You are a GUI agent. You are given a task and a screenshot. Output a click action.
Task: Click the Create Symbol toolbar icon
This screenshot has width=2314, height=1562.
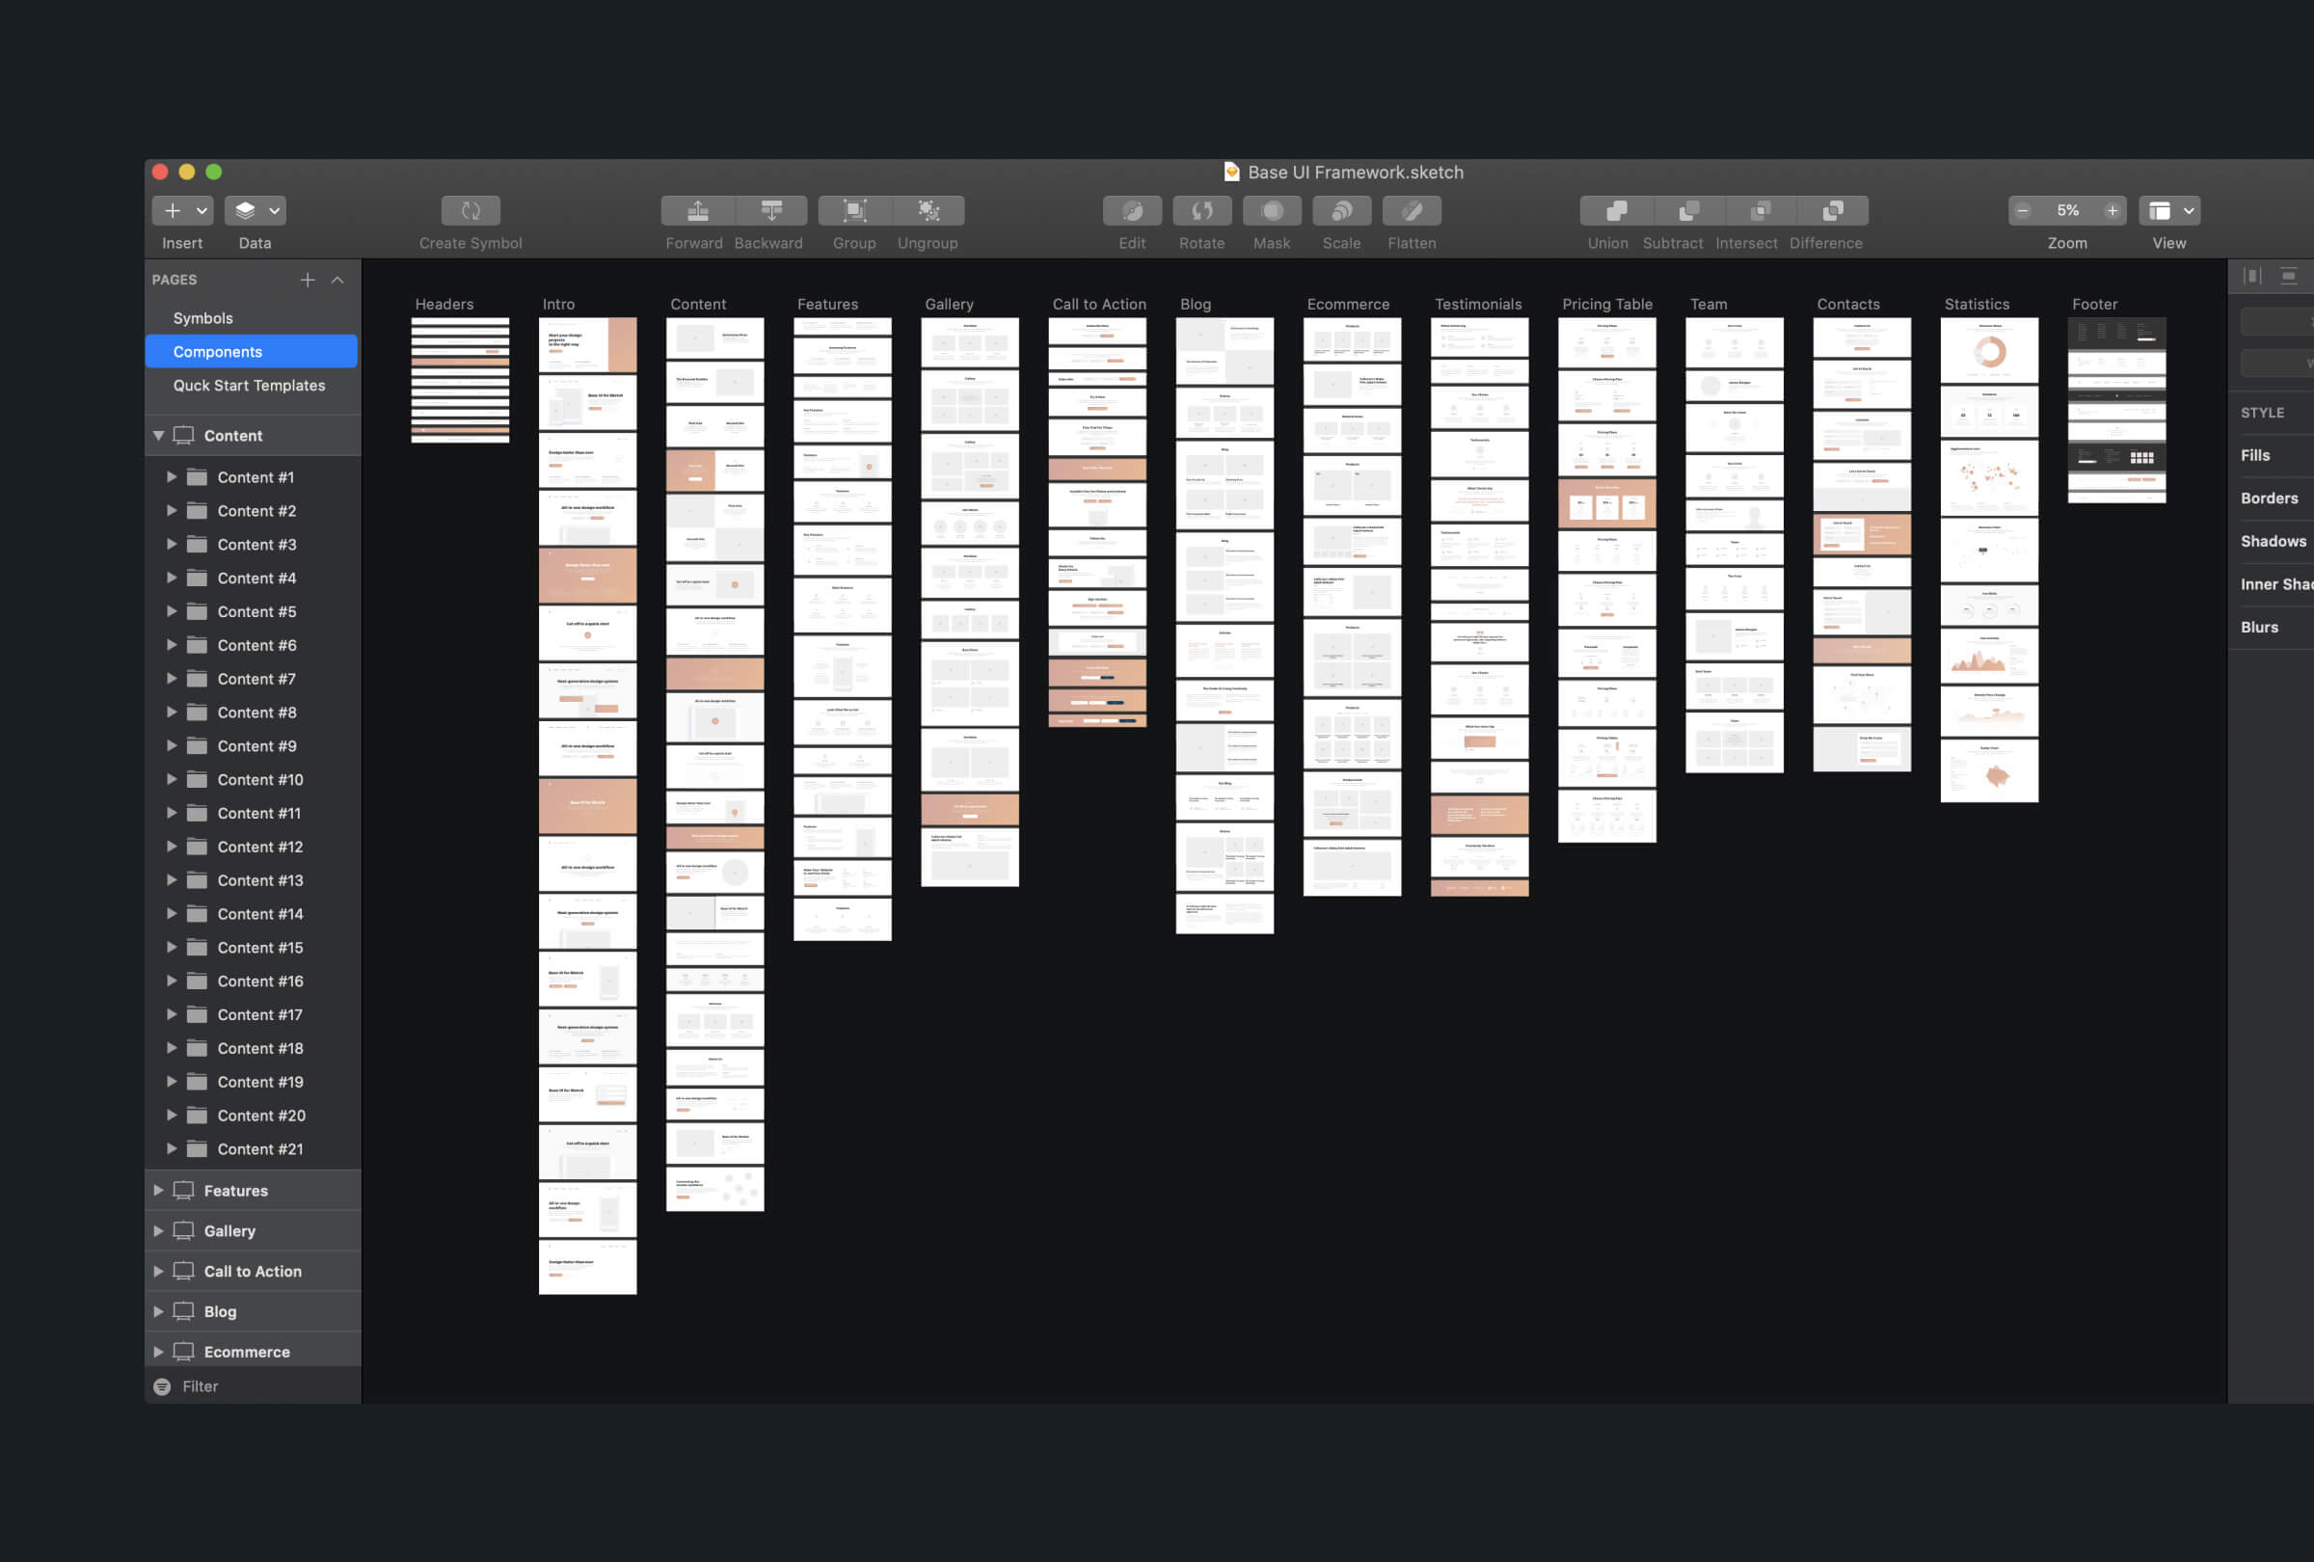pos(470,211)
